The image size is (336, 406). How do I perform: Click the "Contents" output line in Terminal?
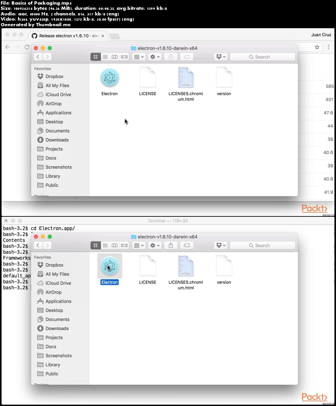(x=14, y=240)
